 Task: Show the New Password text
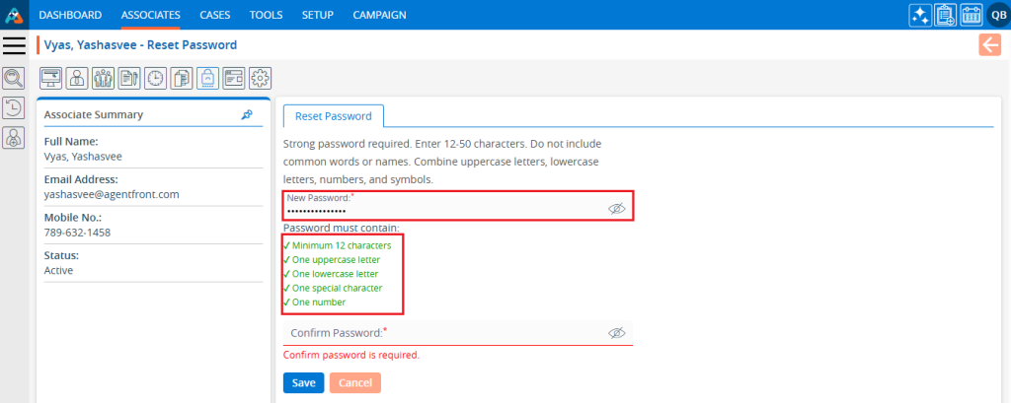(617, 209)
